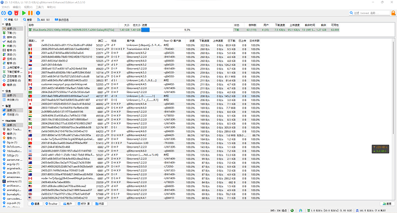Click the Transmission 4.0.4 client cell

click(x=138, y=49)
